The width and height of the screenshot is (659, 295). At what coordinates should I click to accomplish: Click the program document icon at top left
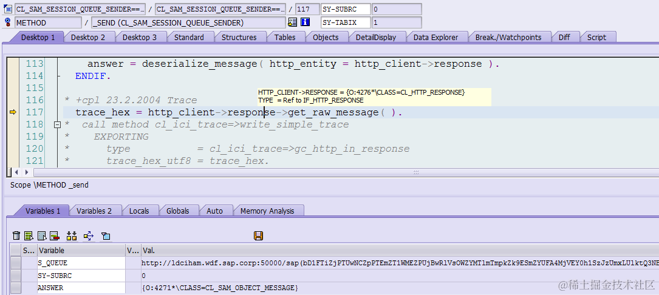7,9
